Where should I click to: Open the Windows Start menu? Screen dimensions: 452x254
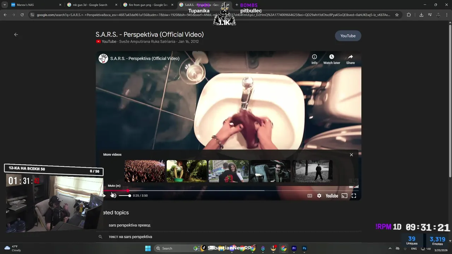[x=148, y=248]
